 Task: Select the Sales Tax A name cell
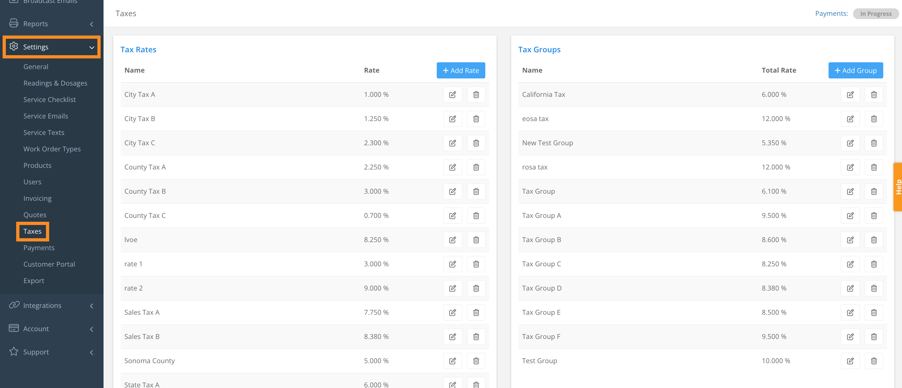[142, 312]
